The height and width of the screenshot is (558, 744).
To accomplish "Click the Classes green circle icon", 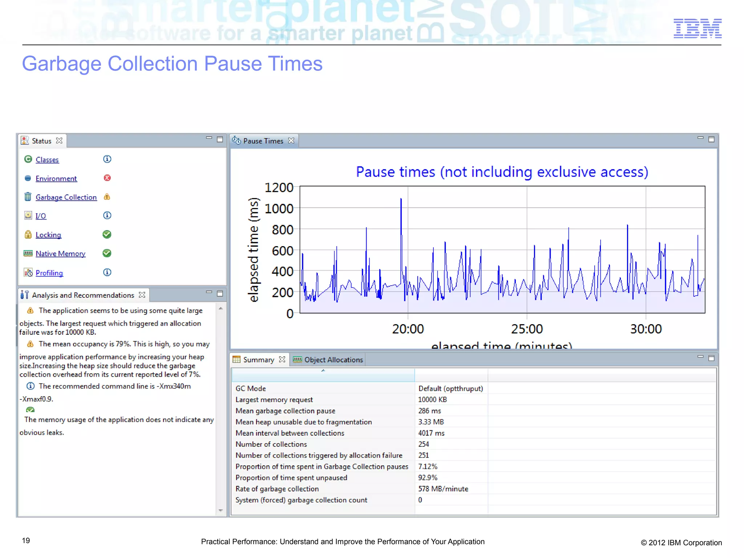I will 28,159.
